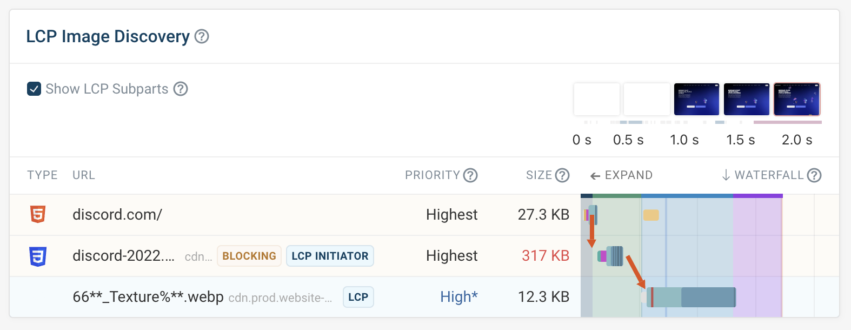This screenshot has width=851, height=330.
Task: Click the High* priority value for webp image
Action: click(x=459, y=297)
